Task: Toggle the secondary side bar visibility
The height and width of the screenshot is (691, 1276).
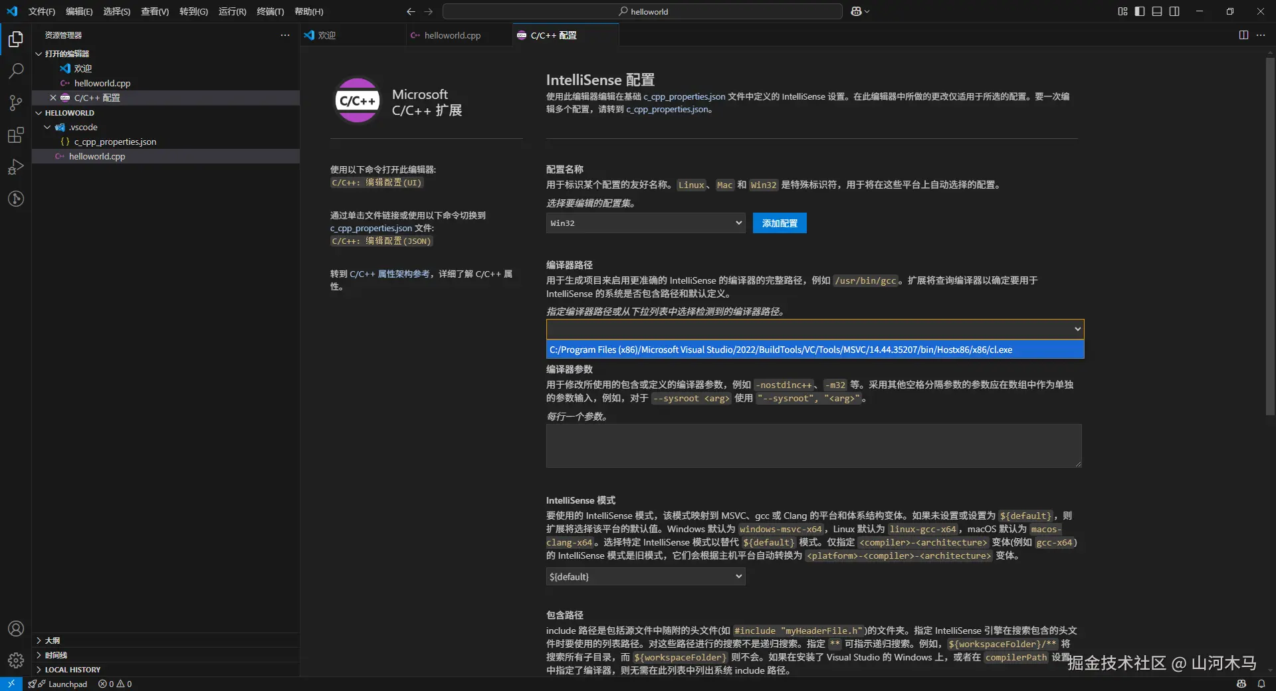Action: [x=1174, y=11]
